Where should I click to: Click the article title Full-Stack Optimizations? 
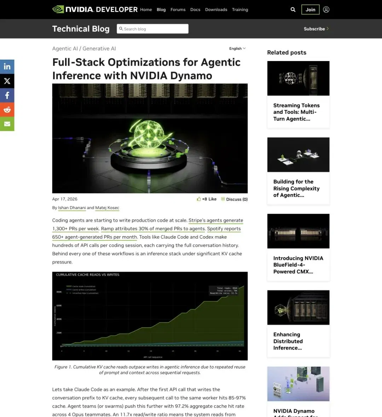click(146, 68)
